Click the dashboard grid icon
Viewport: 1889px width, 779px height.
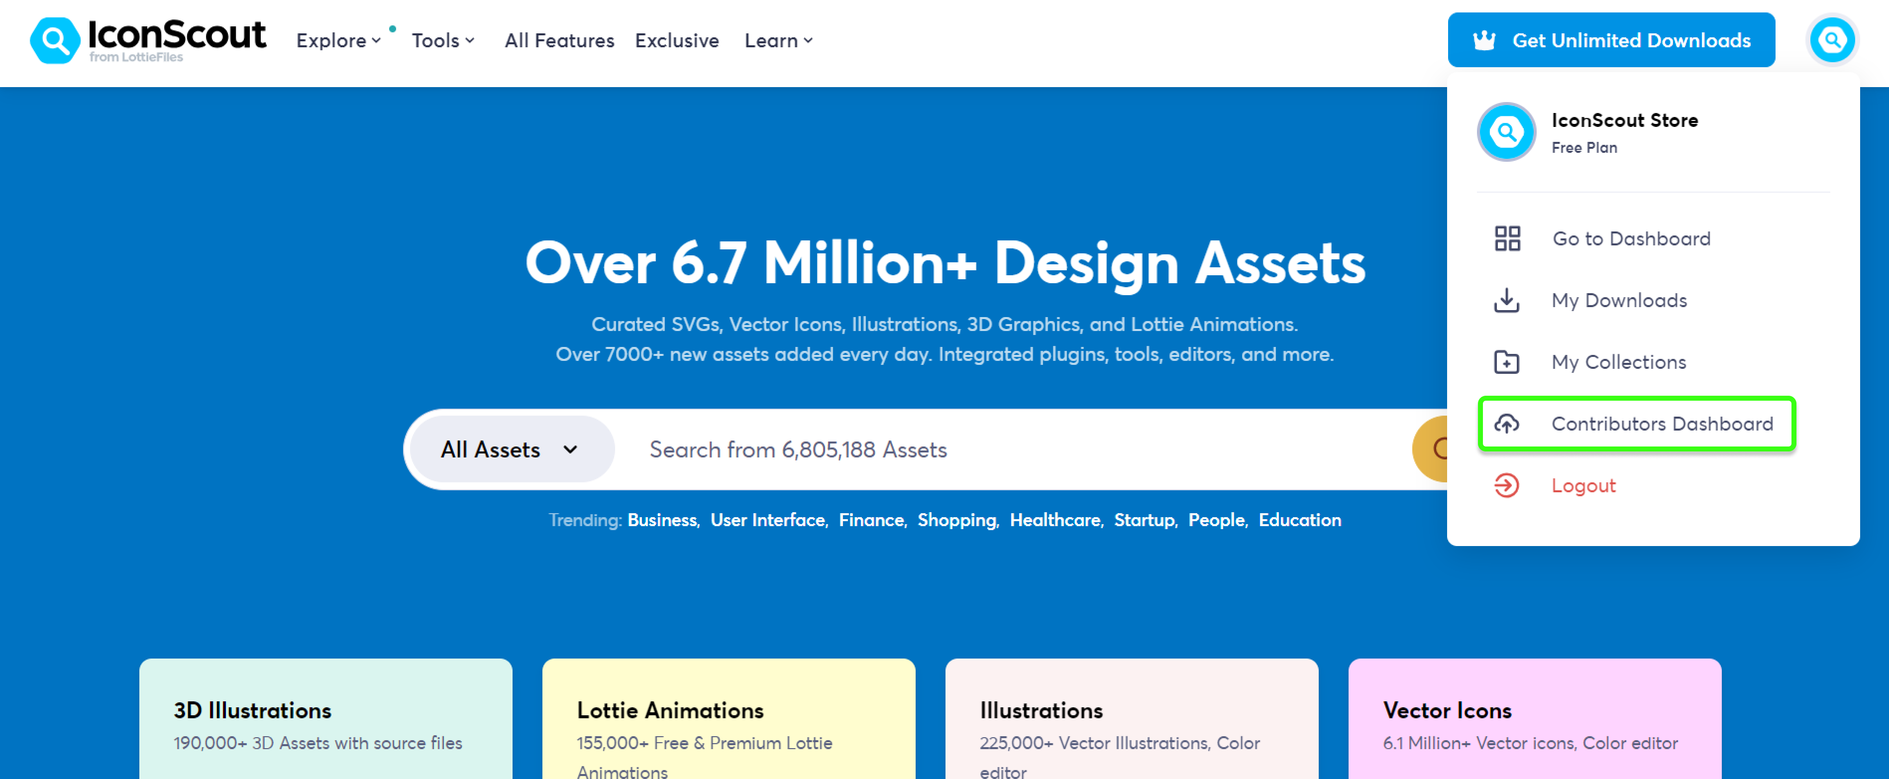(1507, 238)
